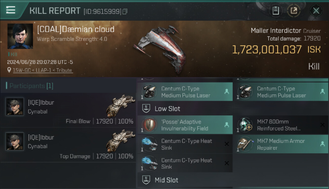Open victim Dæmian cloud portrait
This screenshot has width=329, height=189.
click(20, 36)
